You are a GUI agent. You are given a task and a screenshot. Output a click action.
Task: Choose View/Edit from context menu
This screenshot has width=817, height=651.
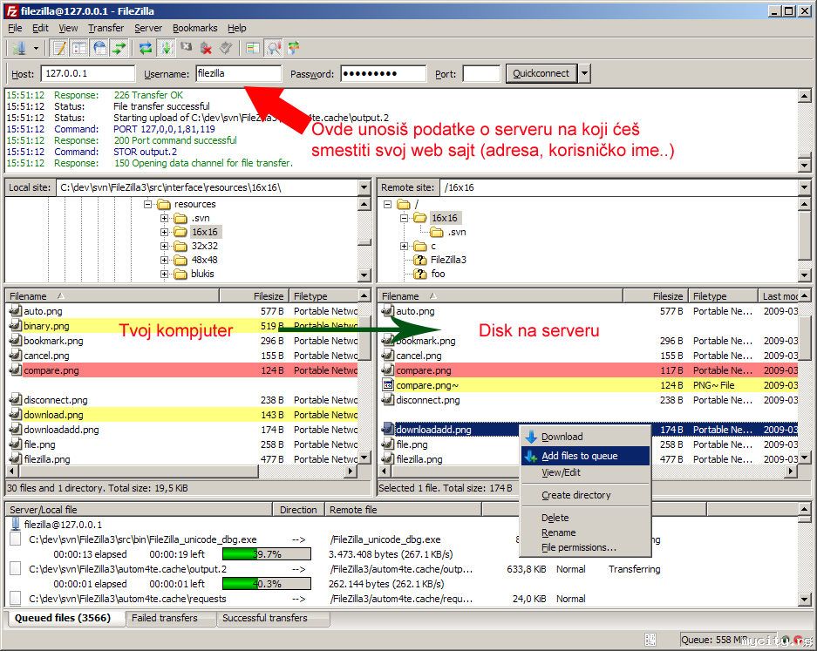[586, 473]
